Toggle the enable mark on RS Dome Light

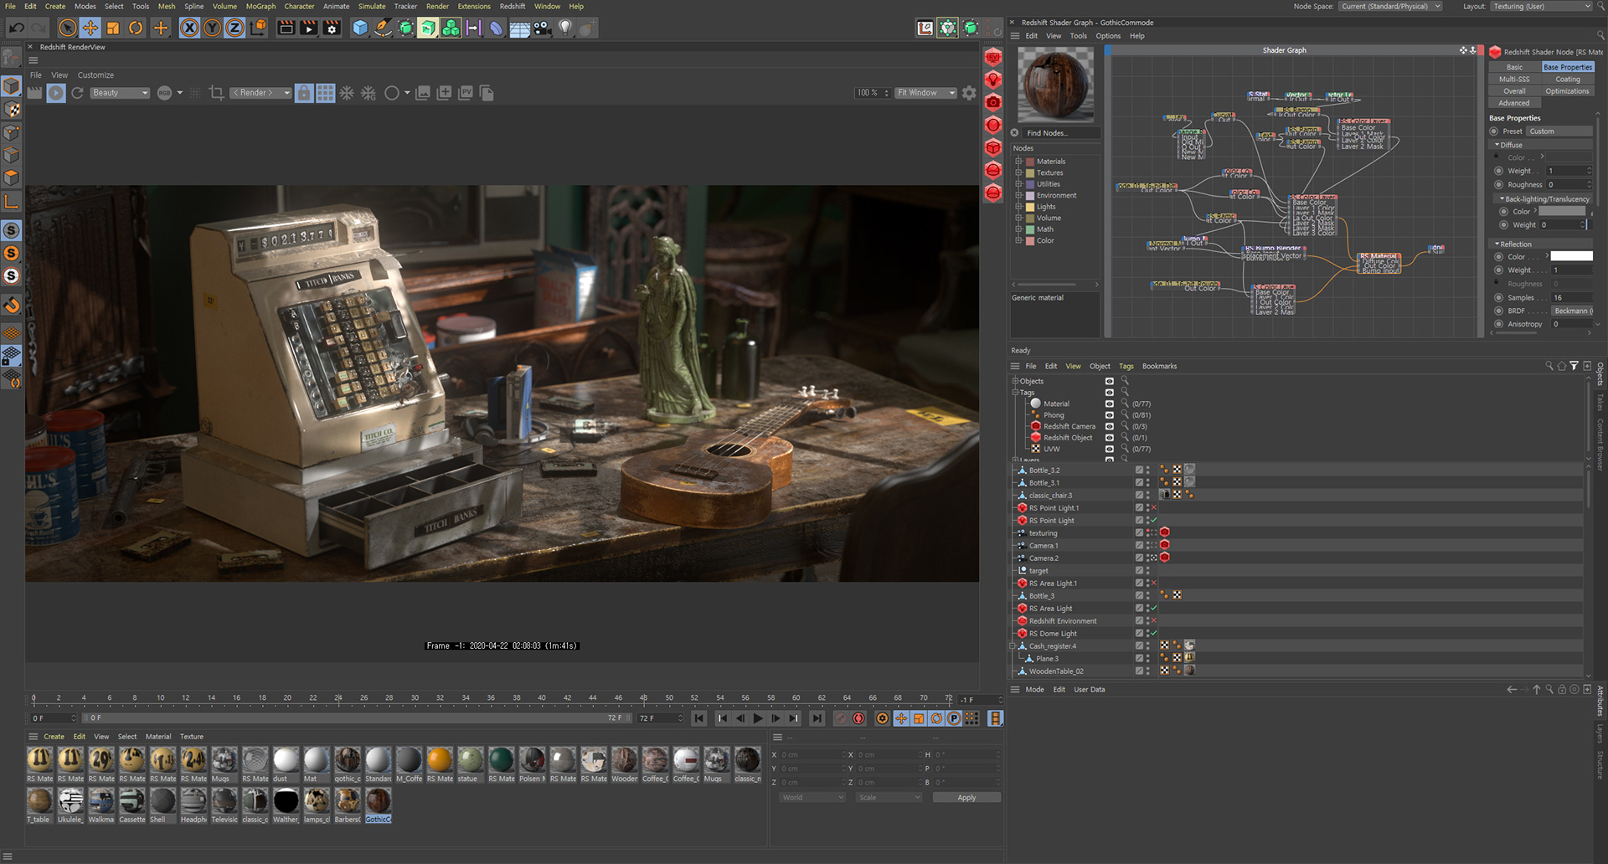point(1154,634)
